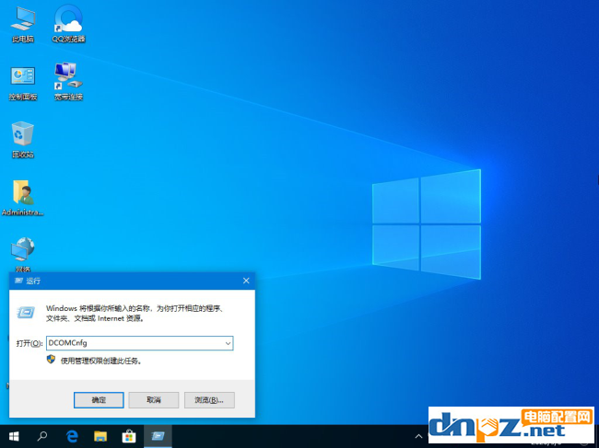Click the DCOMCnfg input field
This screenshot has height=448, width=599.
(x=140, y=343)
